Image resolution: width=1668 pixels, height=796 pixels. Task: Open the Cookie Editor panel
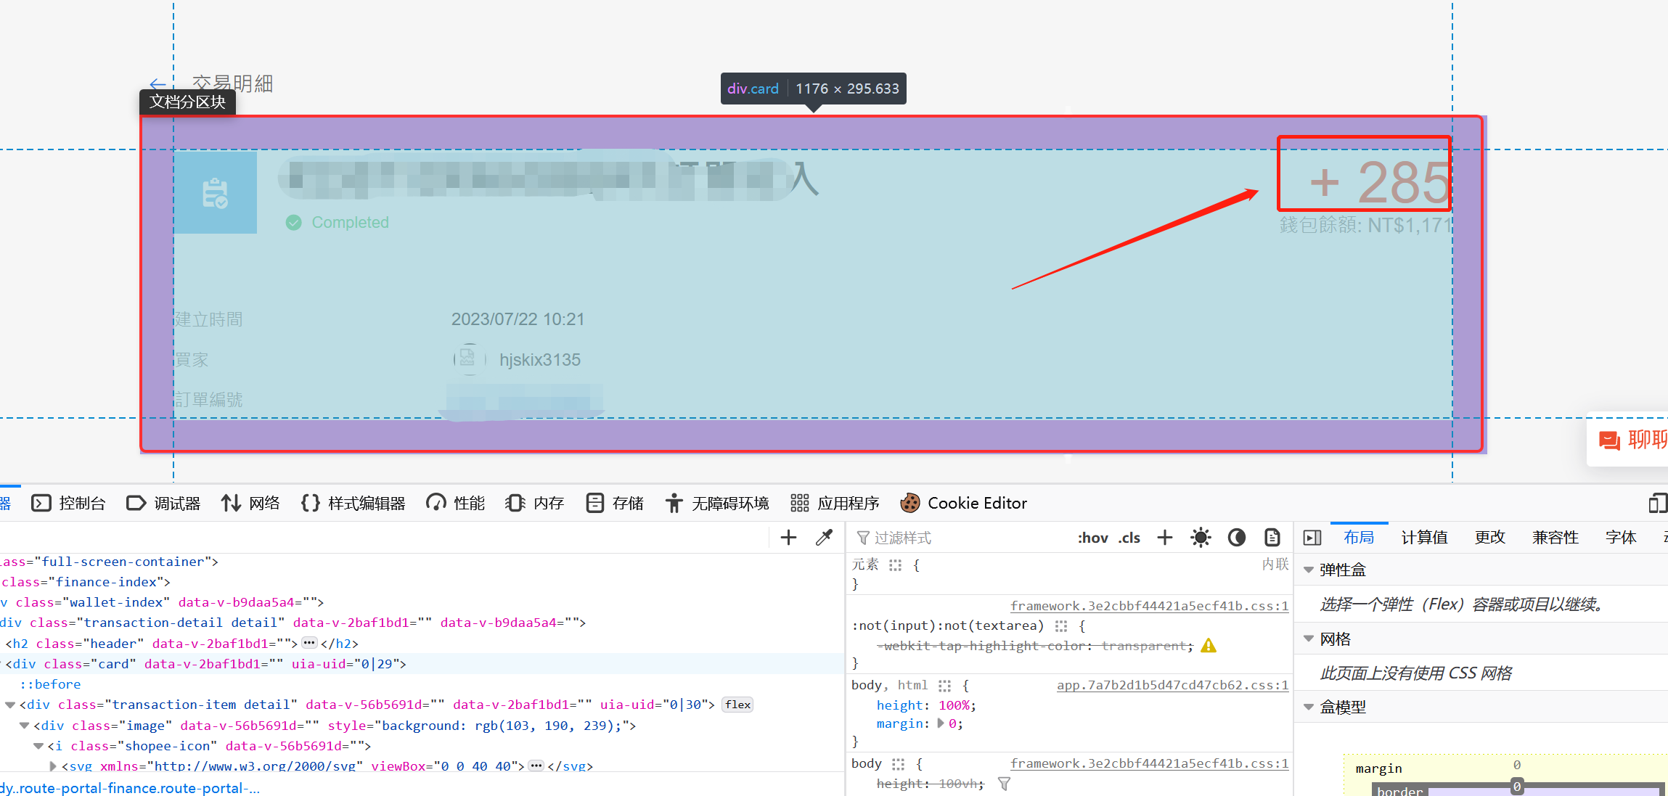coord(964,503)
